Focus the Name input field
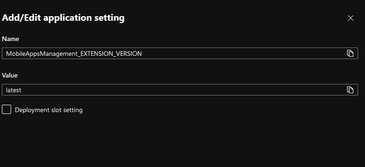This screenshot has width=365, height=167. pyautogui.click(x=180, y=54)
